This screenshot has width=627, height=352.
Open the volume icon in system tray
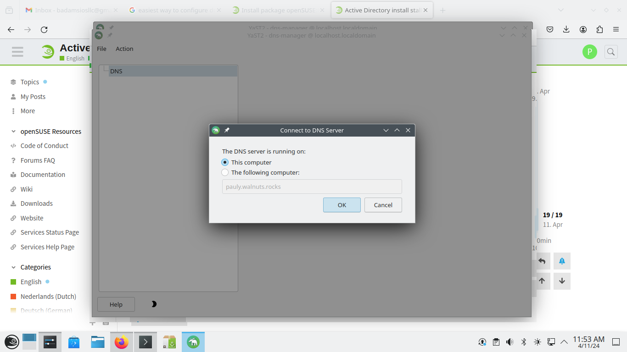coord(509,342)
